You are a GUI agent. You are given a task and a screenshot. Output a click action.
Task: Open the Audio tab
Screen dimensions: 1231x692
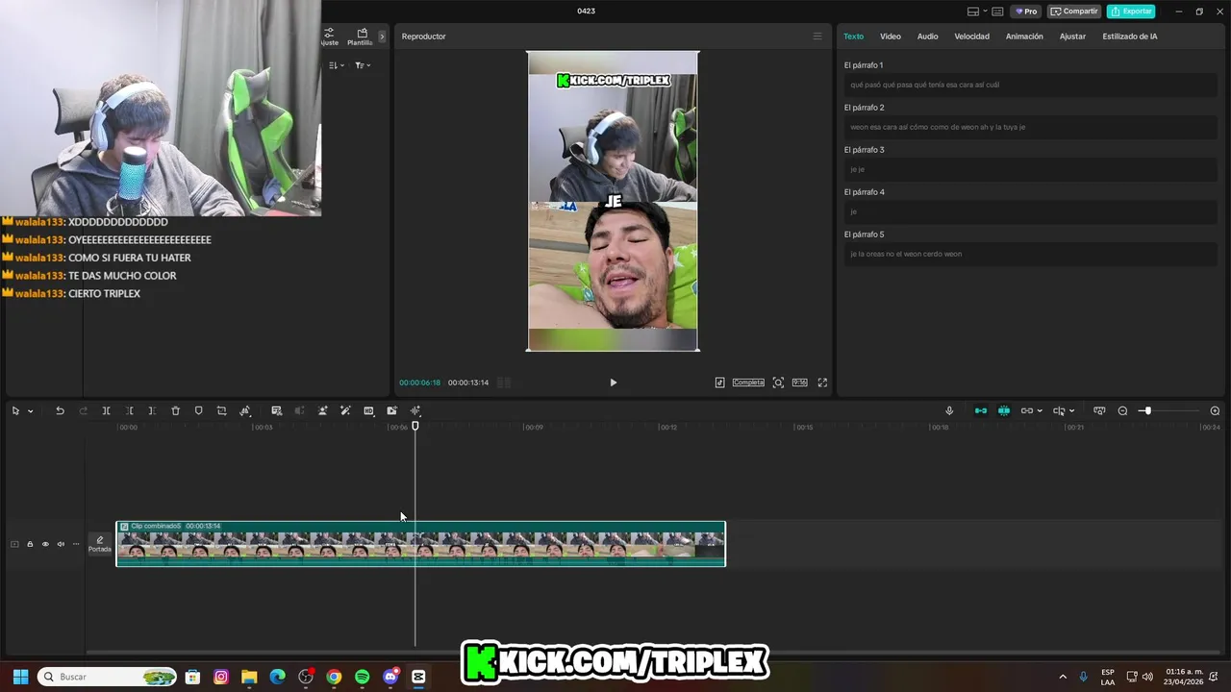[927, 37]
